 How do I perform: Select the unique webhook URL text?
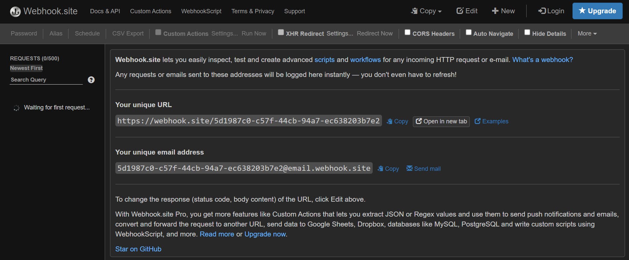248,121
